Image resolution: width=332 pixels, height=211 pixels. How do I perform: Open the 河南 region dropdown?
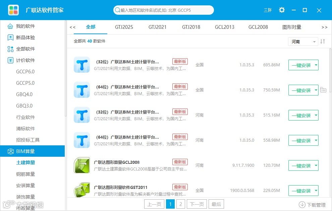(x=303, y=42)
